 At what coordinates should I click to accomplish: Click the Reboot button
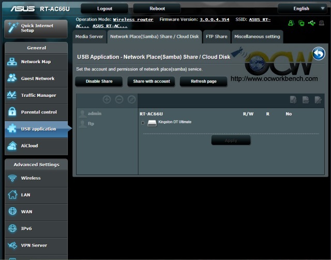tap(157, 9)
